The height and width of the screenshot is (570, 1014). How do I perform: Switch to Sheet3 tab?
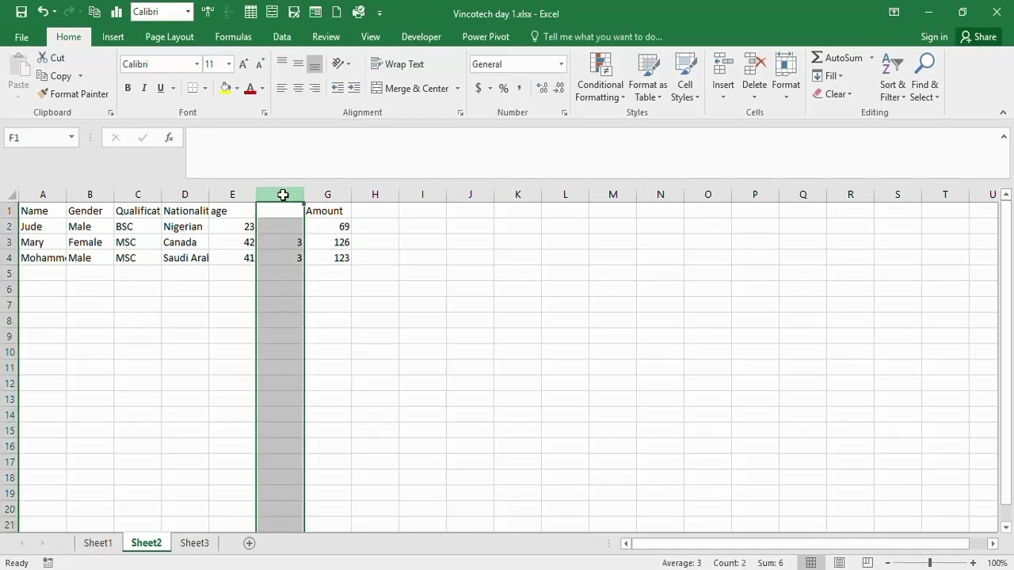[x=194, y=542]
